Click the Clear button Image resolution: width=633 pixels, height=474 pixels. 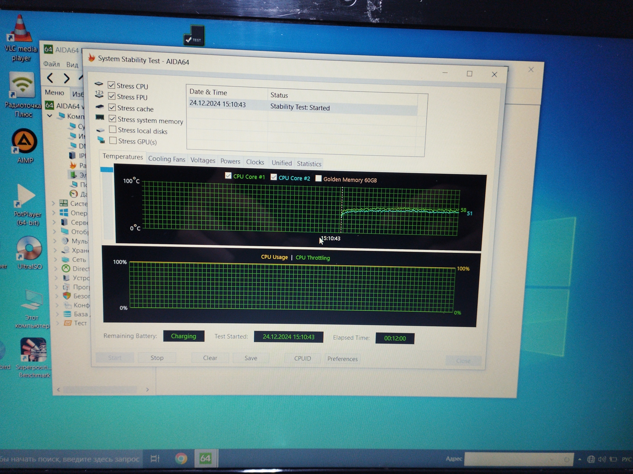click(x=210, y=358)
